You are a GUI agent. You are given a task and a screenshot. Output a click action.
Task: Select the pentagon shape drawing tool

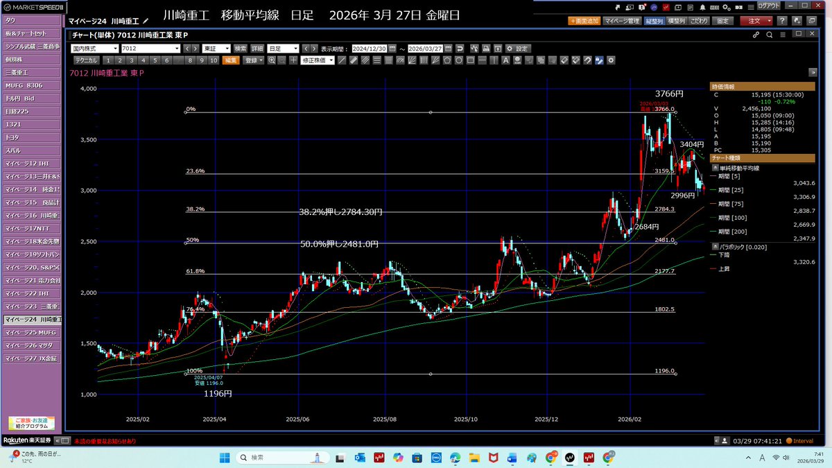pos(447,60)
